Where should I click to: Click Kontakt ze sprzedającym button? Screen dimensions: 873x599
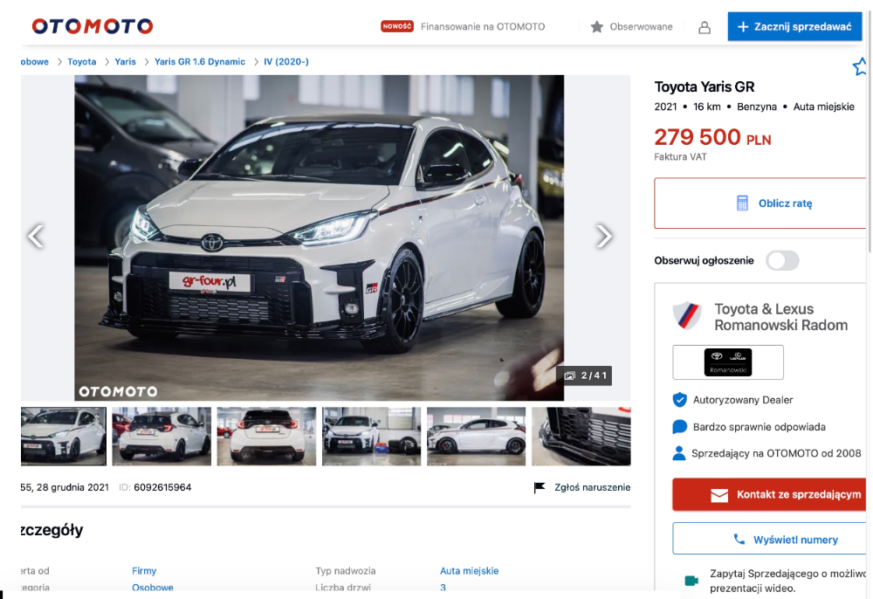click(x=769, y=494)
